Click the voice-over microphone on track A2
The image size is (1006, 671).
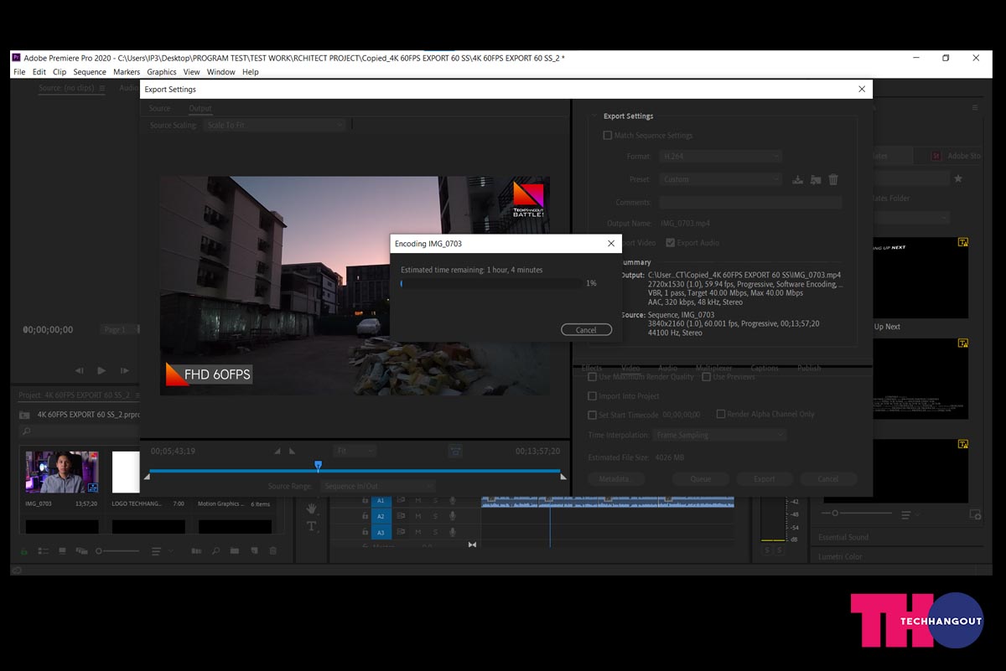(x=453, y=517)
